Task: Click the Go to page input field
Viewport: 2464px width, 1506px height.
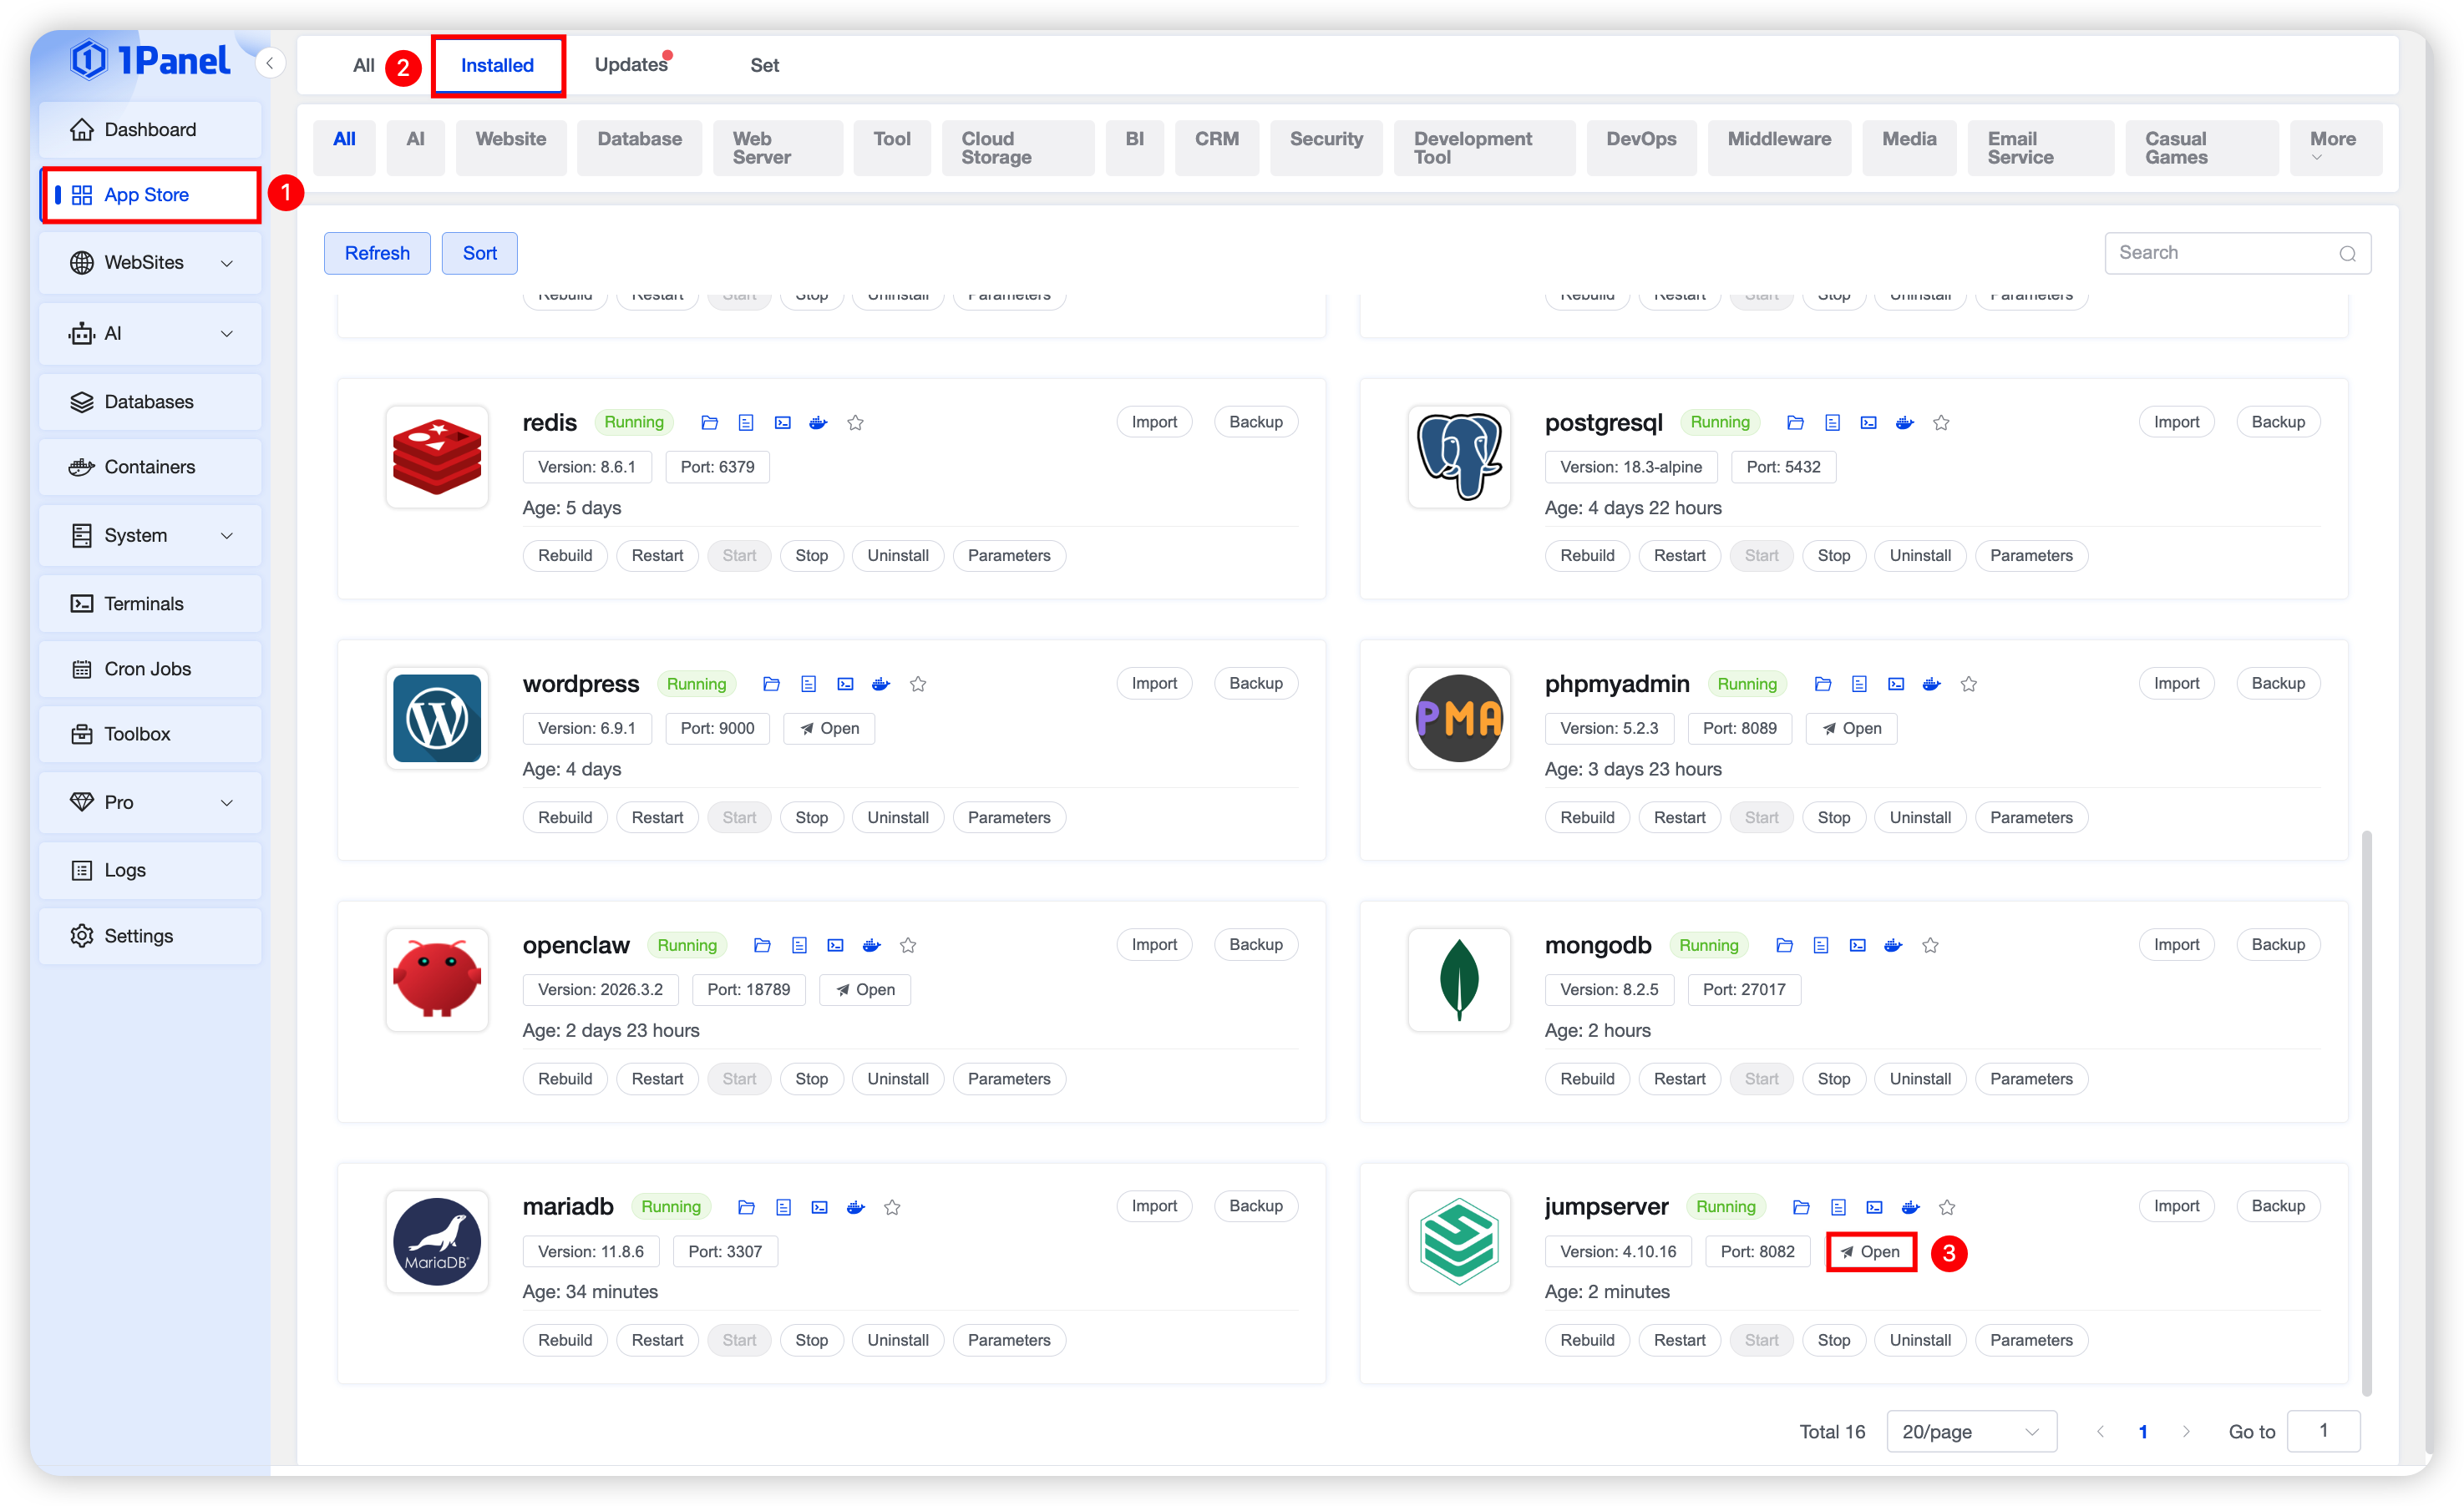Action: [x=2323, y=1431]
